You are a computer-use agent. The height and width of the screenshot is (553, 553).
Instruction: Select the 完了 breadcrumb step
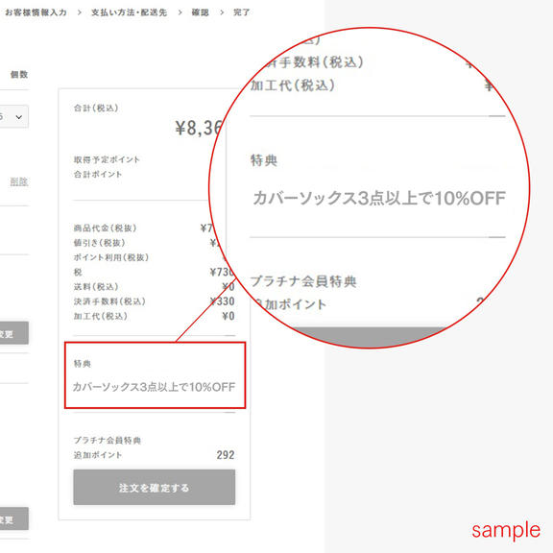242,12
